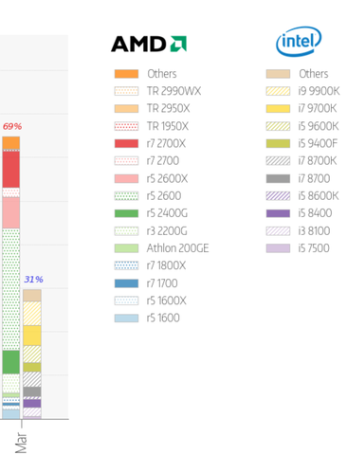Click the i7 8700 gray swatch
This screenshot has height=455, width=347.
[x=278, y=178]
